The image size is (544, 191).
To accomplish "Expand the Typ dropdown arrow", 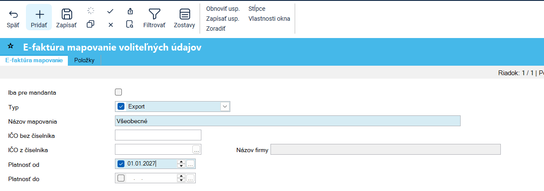I will (225, 106).
